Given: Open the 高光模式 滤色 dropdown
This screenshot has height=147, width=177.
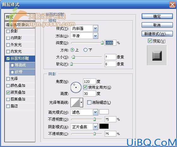Looking at the screenshot, I should click(84, 112).
